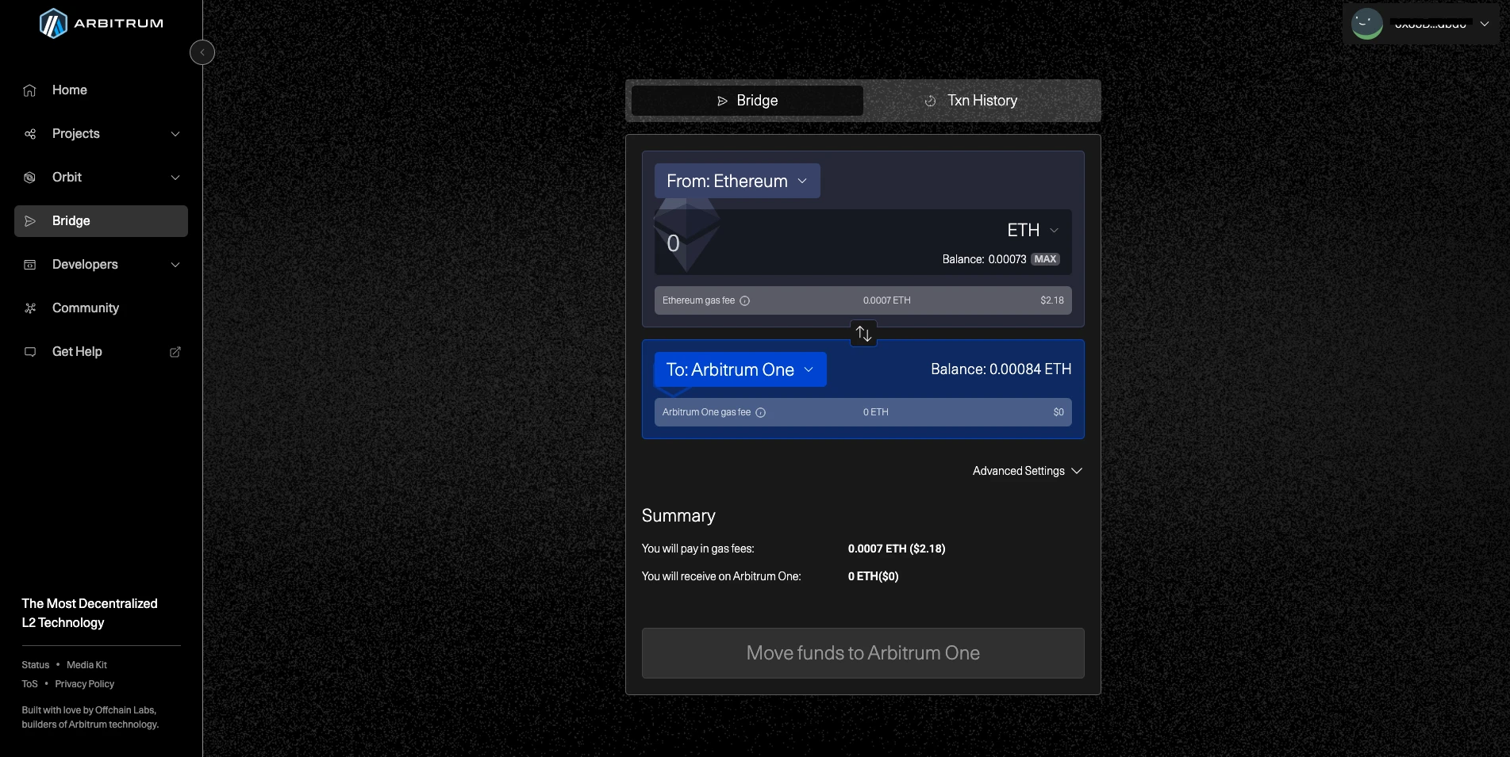
Task: Open the To: Arbitrum One dropdown
Action: pos(740,370)
